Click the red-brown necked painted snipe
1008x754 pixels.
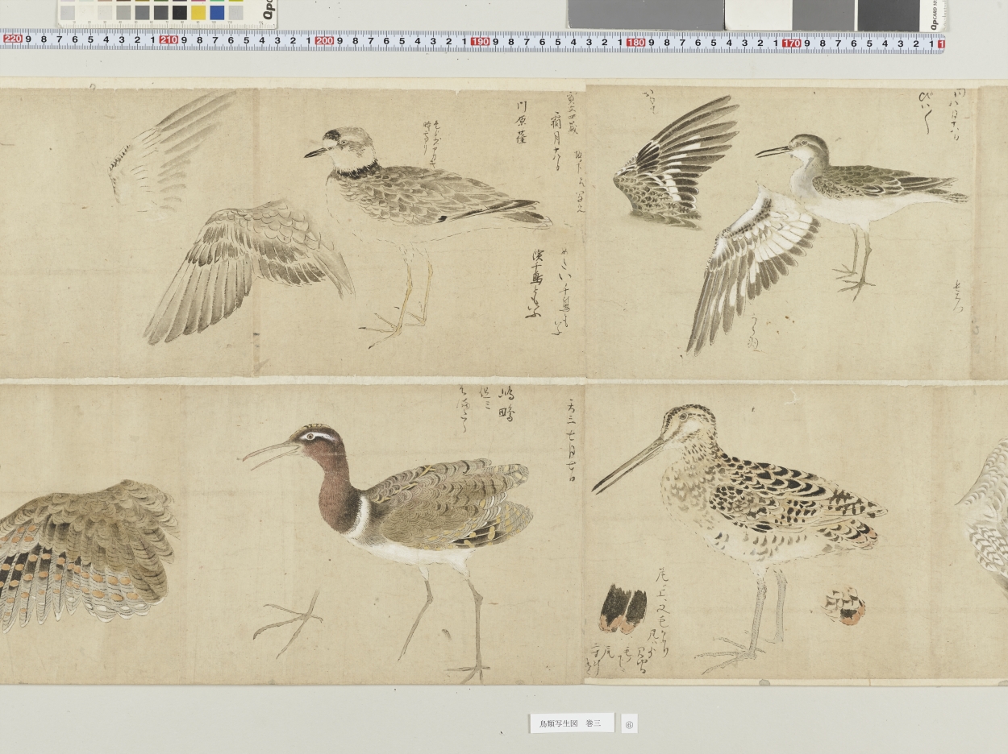click(x=387, y=552)
